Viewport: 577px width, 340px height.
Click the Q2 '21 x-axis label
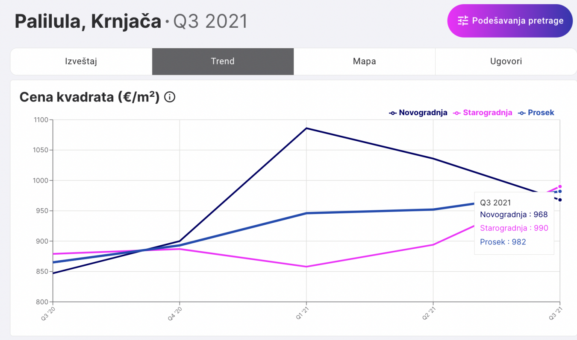click(430, 313)
